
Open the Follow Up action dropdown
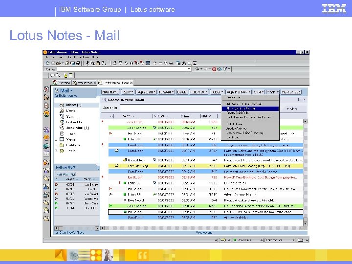pyautogui.click(x=198, y=92)
